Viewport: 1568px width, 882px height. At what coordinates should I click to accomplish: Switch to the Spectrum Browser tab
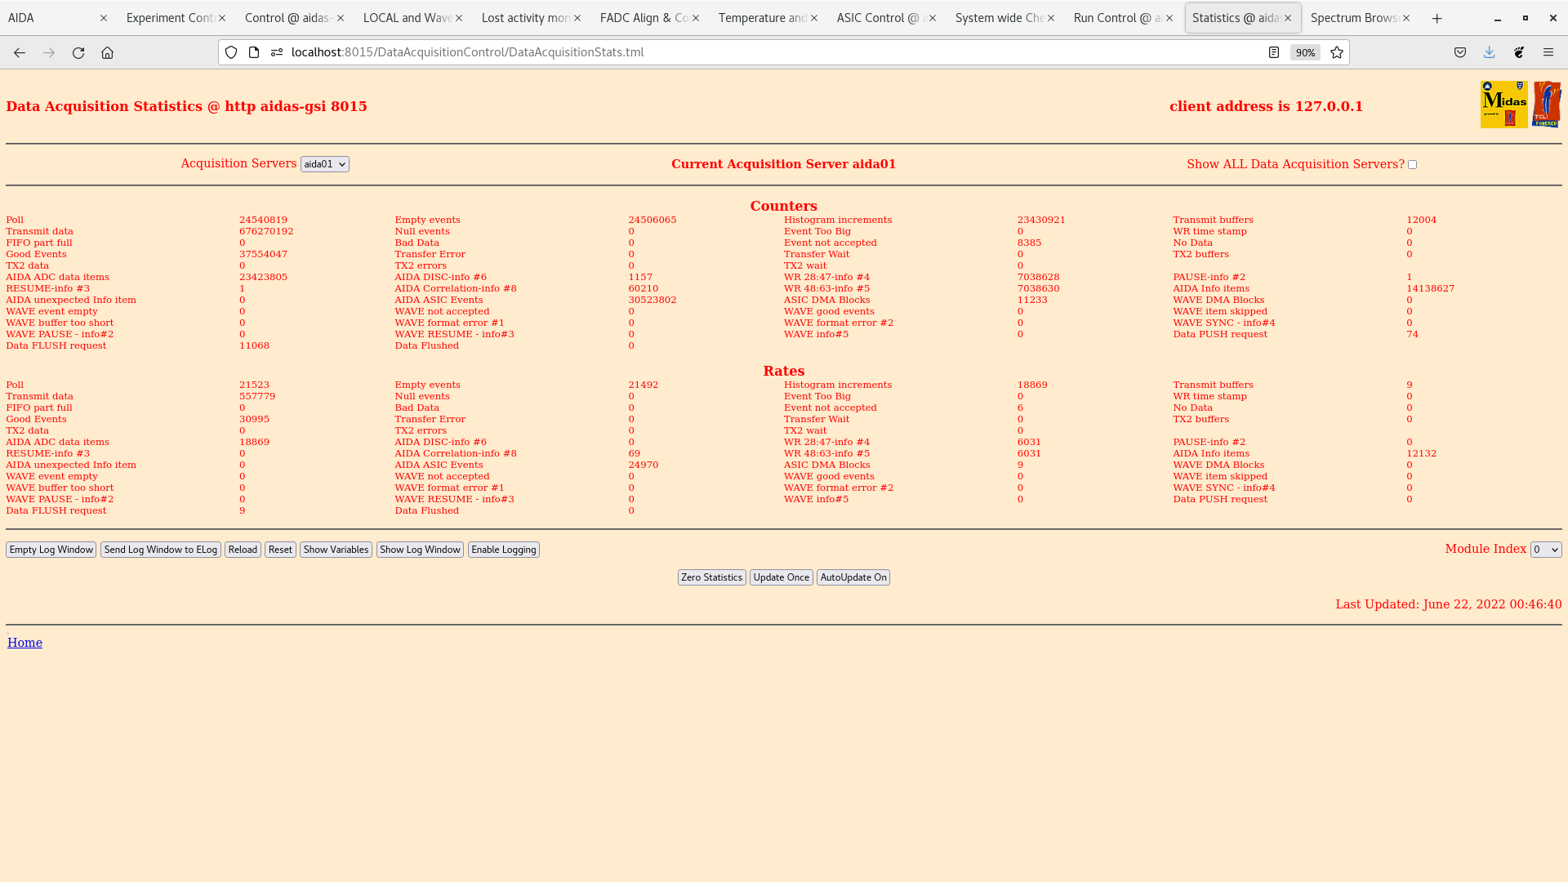1353,18
